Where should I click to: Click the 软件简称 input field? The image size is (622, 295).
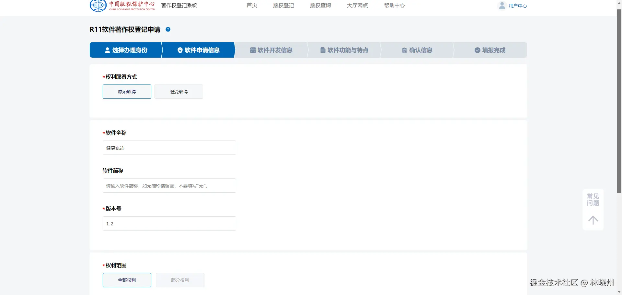[x=169, y=186]
